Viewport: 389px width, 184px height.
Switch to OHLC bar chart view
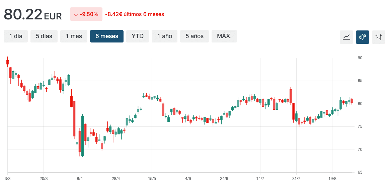(379, 37)
